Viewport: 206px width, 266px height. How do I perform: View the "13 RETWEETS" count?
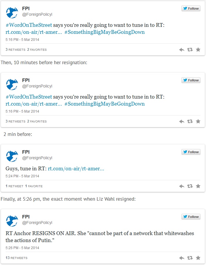(16, 258)
